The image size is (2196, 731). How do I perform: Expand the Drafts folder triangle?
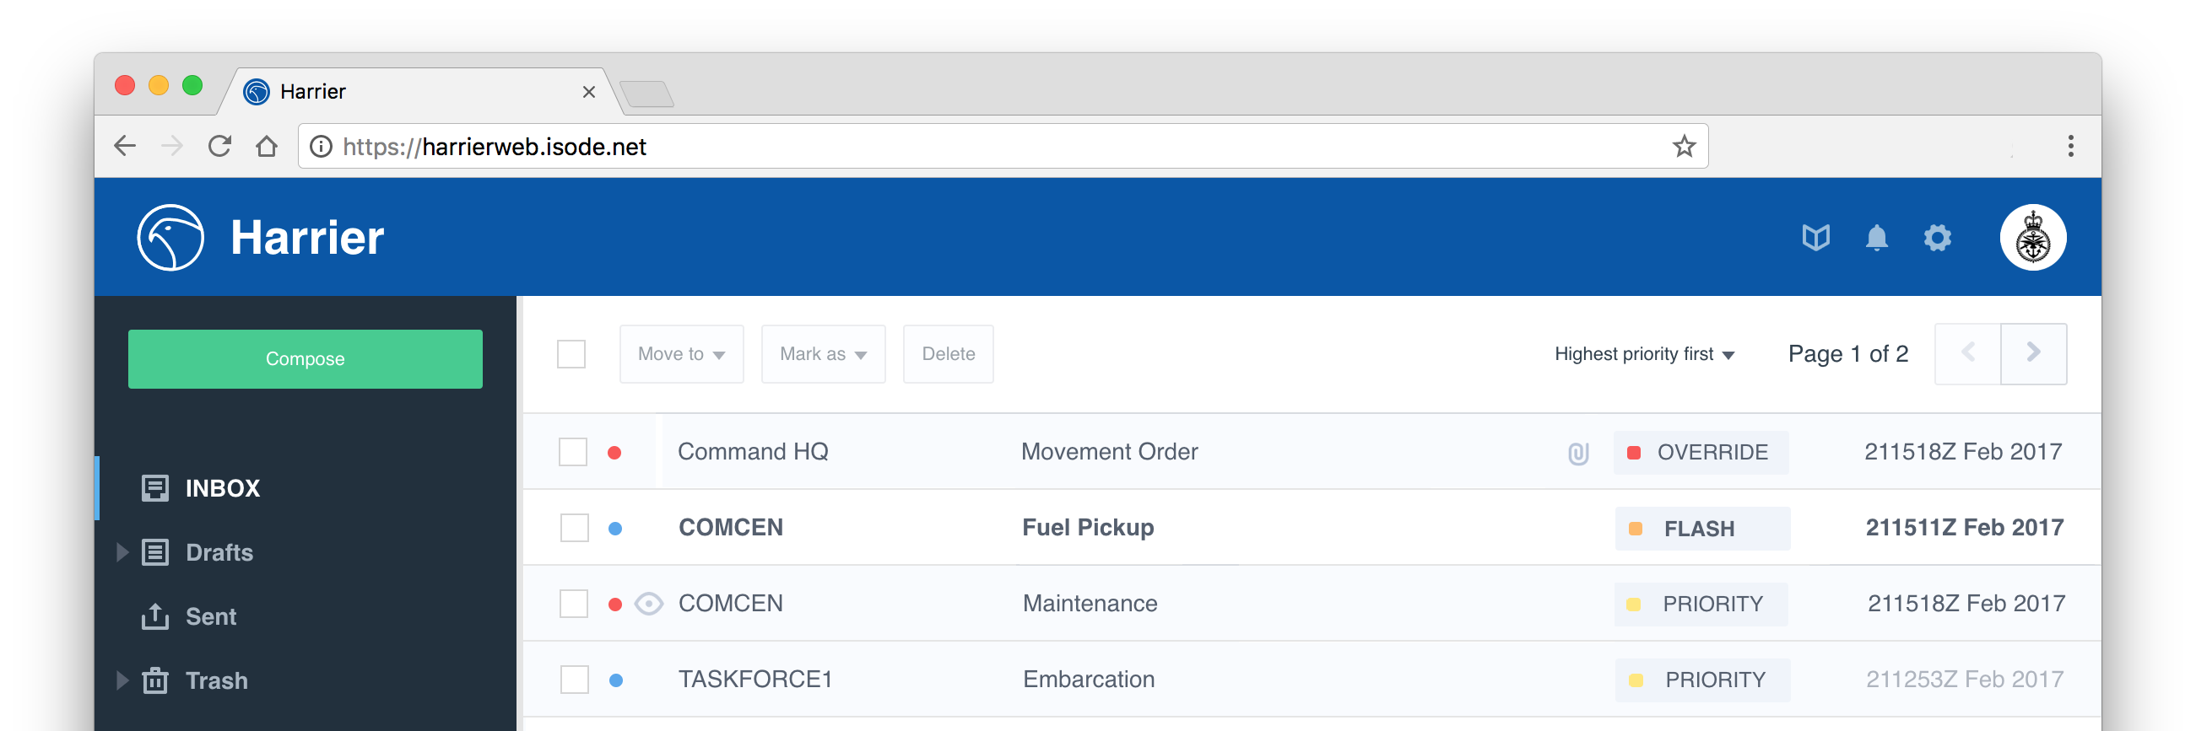pyautogui.click(x=122, y=552)
